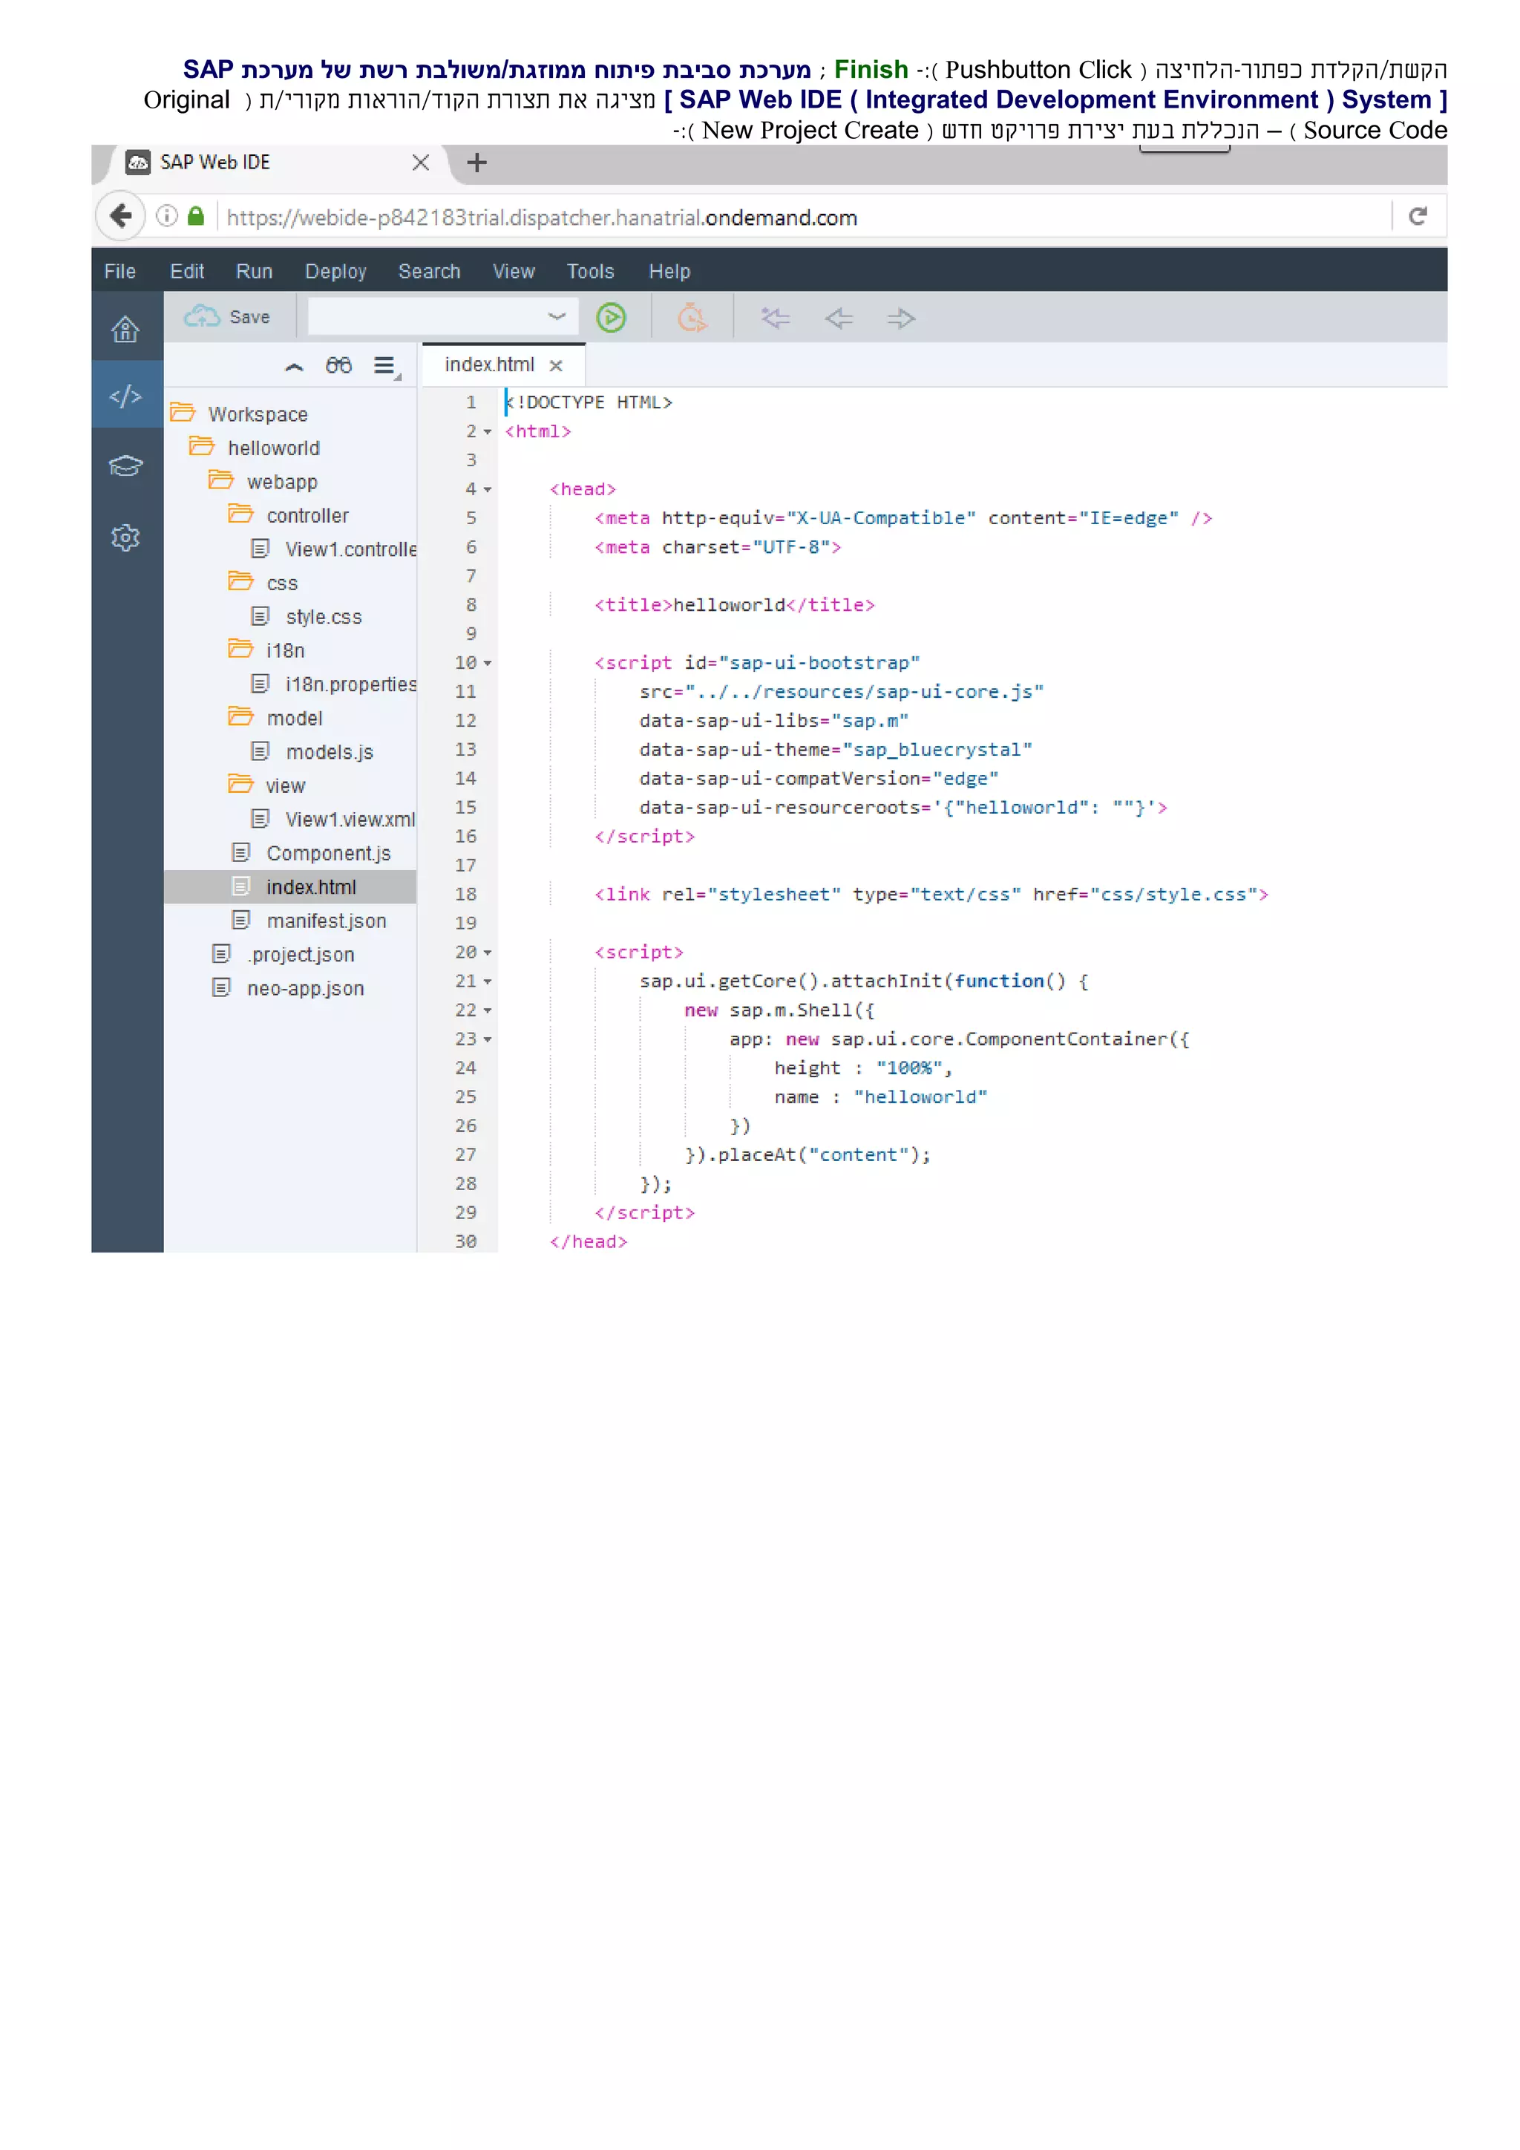Close the index.html editor tab
The height and width of the screenshot is (2150, 1520).
tap(556, 366)
